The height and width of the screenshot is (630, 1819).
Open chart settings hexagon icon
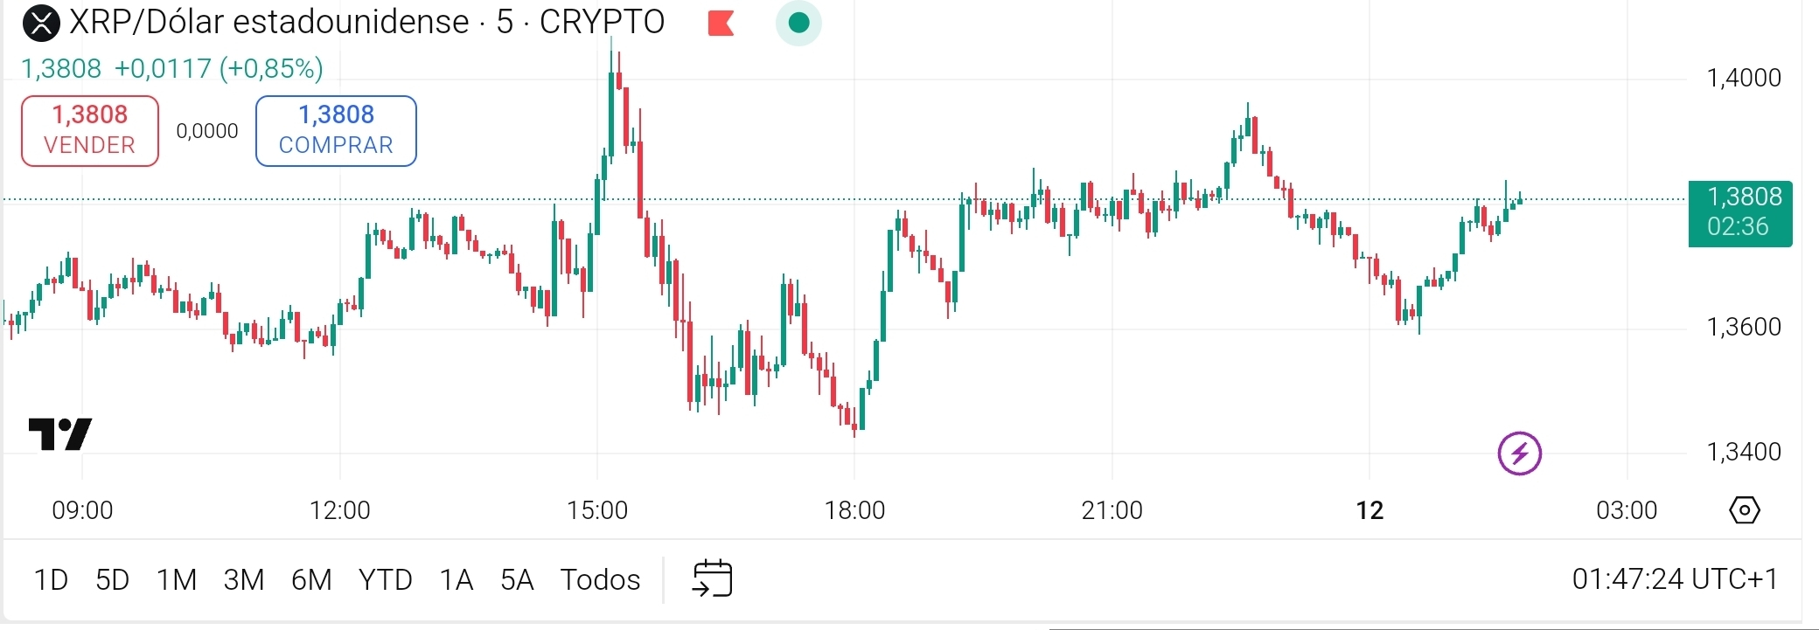point(1744,510)
